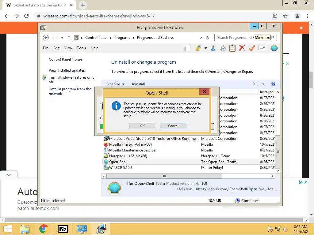Screen dimensions: 314x235
Task: Open 7-Zip from the taskbar
Action: (63, 229)
